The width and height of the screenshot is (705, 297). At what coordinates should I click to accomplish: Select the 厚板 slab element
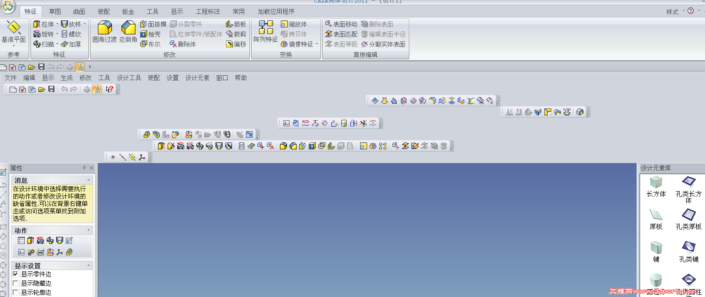pos(656,219)
